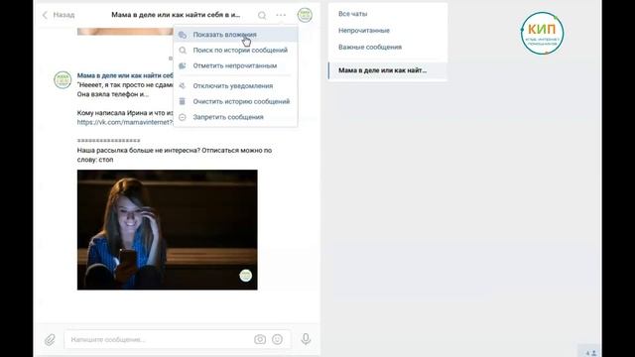Click attachments icon beside Показать вложения
Image resolution: width=635 pixels, height=357 pixels.
click(x=183, y=35)
